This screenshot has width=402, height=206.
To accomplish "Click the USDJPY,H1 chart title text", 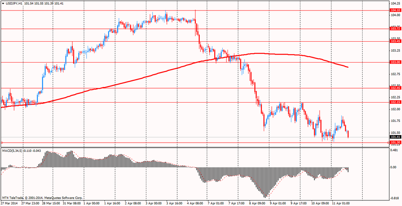I will pyautogui.click(x=14, y=3).
